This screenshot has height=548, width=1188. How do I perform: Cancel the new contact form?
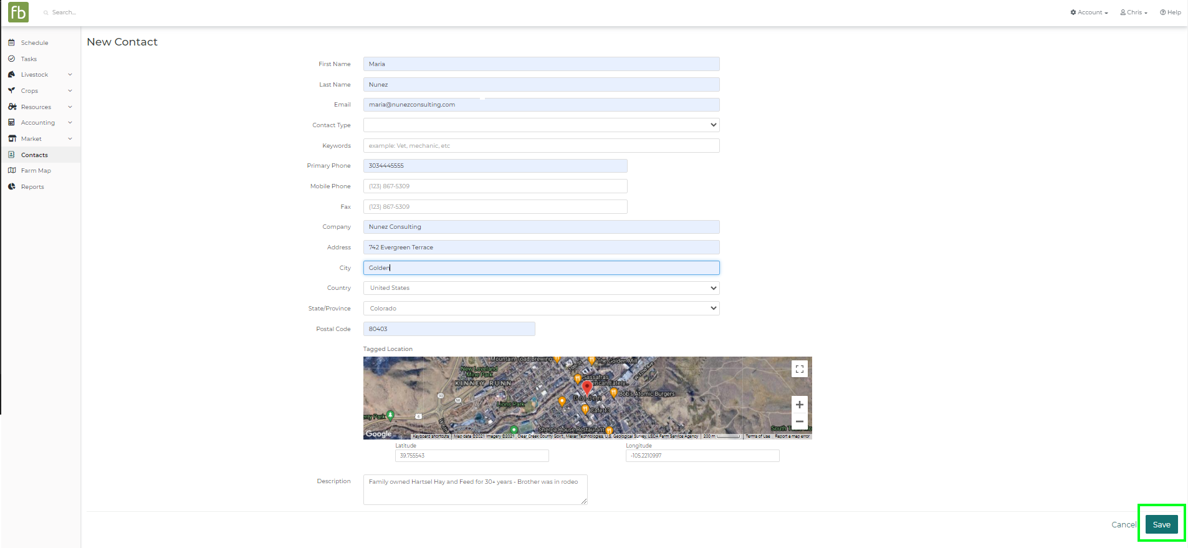pyautogui.click(x=1124, y=525)
